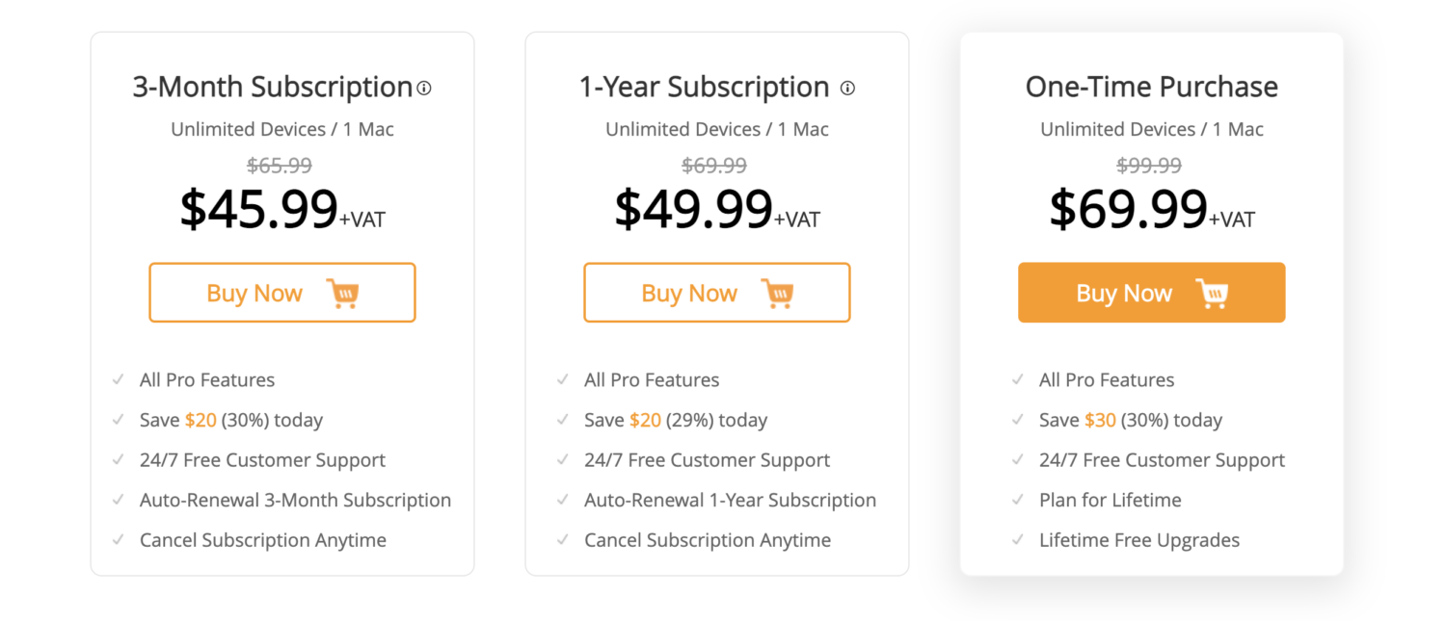The image size is (1446, 621).
Task: Buy the One-Time Purchase plan
Action: coord(1152,293)
